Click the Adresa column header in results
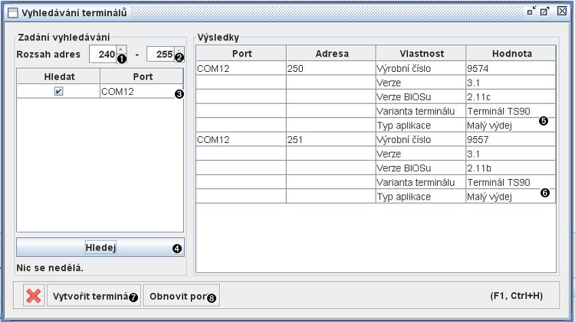 coord(330,54)
